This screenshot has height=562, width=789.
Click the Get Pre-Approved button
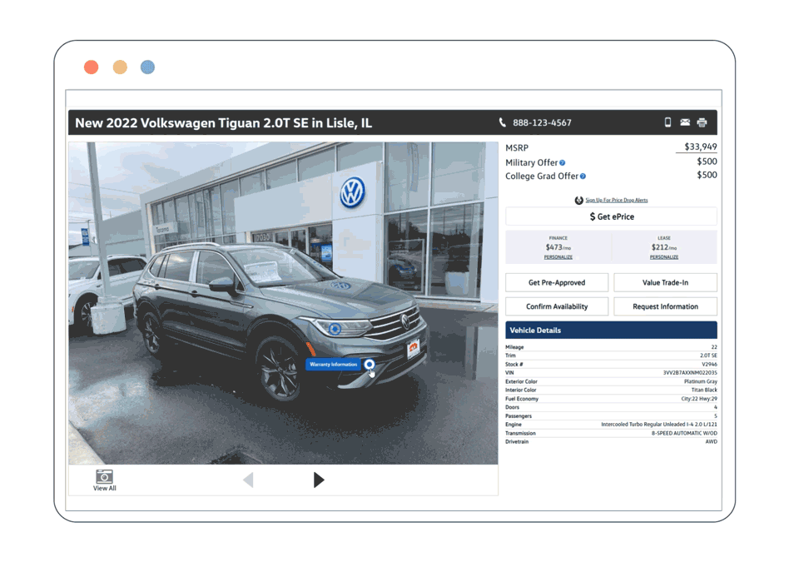[557, 282]
